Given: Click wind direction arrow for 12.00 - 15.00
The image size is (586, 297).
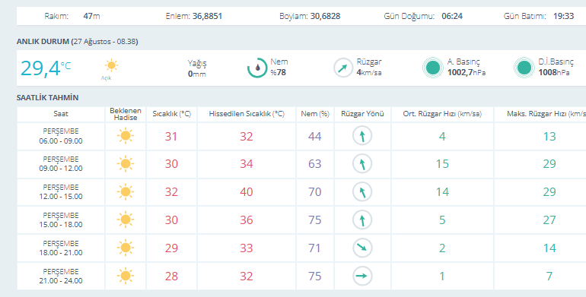Looking at the screenshot, I should pos(362,191).
